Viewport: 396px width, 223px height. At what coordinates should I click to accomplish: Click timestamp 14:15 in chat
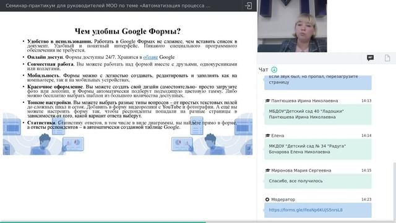click(366, 170)
